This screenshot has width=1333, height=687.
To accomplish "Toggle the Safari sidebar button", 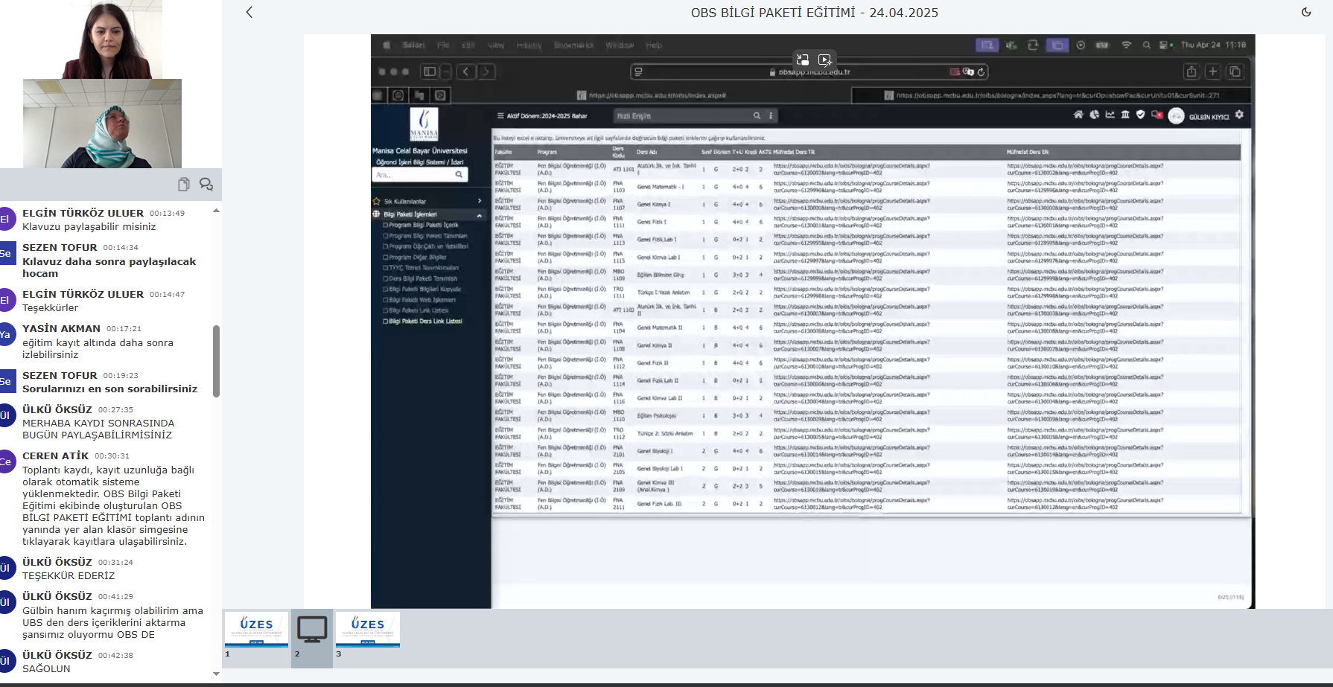I will click(x=430, y=71).
